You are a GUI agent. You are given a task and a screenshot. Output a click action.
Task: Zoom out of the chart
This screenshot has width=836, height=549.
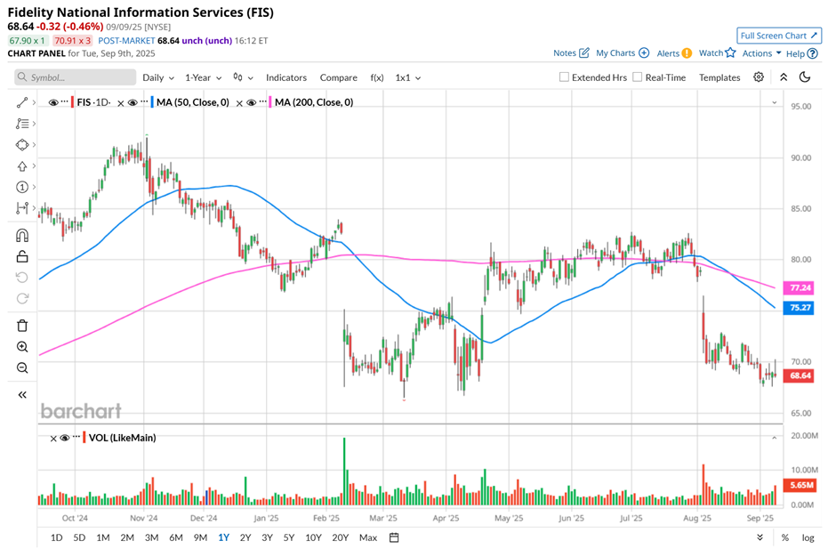coord(22,367)
